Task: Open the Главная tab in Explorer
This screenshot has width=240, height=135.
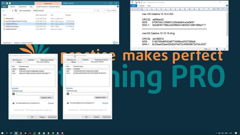Action: pyautogui.click(x=12, y=7)
